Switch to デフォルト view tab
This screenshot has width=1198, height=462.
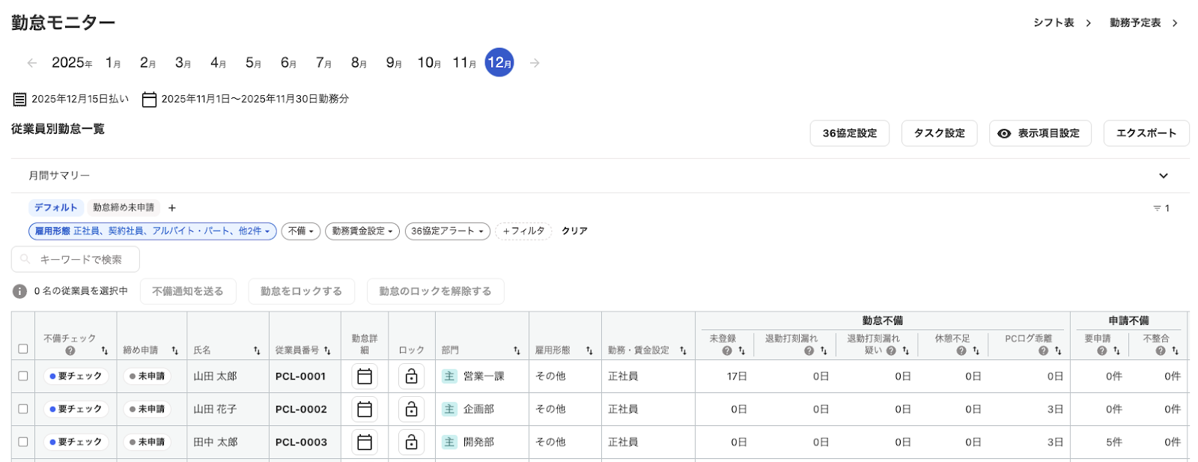(x=56, y=208)
